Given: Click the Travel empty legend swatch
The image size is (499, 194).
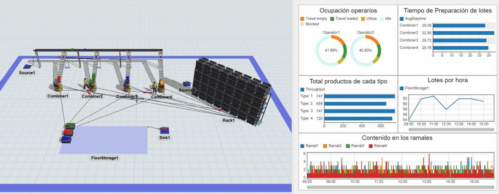Looking at the screenshot, I should 302,19.
